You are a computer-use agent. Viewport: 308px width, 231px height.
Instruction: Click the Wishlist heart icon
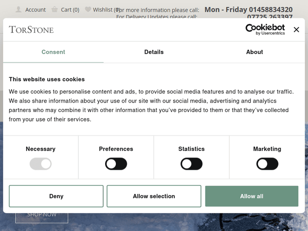coord(88,9)
